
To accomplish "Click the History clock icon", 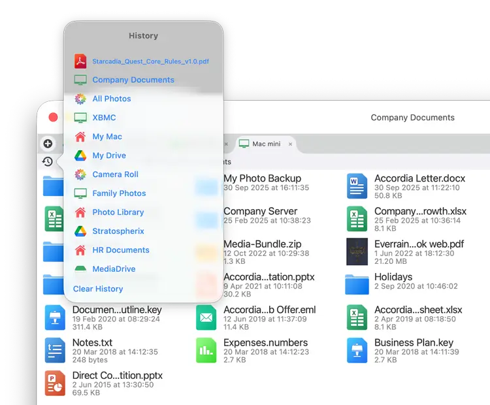I will pyautogui.click(x=48, y=161).
